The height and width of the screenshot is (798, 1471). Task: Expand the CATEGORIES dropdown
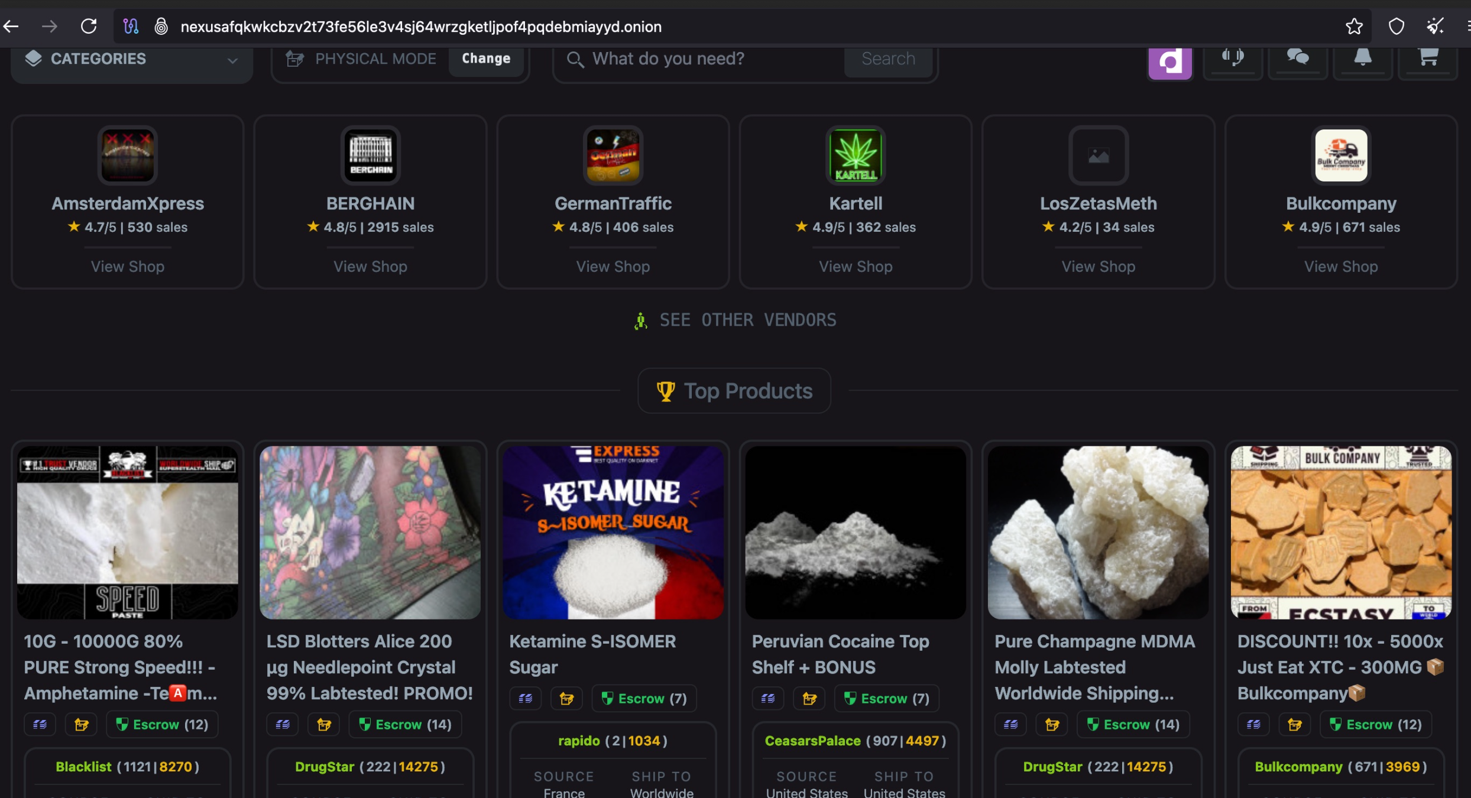click(131, 59)
